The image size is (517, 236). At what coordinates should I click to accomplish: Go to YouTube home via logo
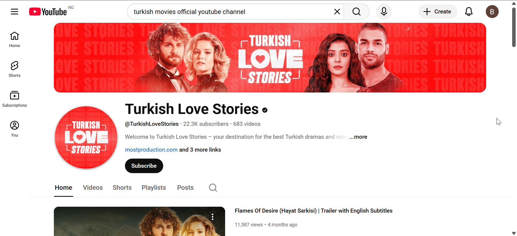pos(48,12)
